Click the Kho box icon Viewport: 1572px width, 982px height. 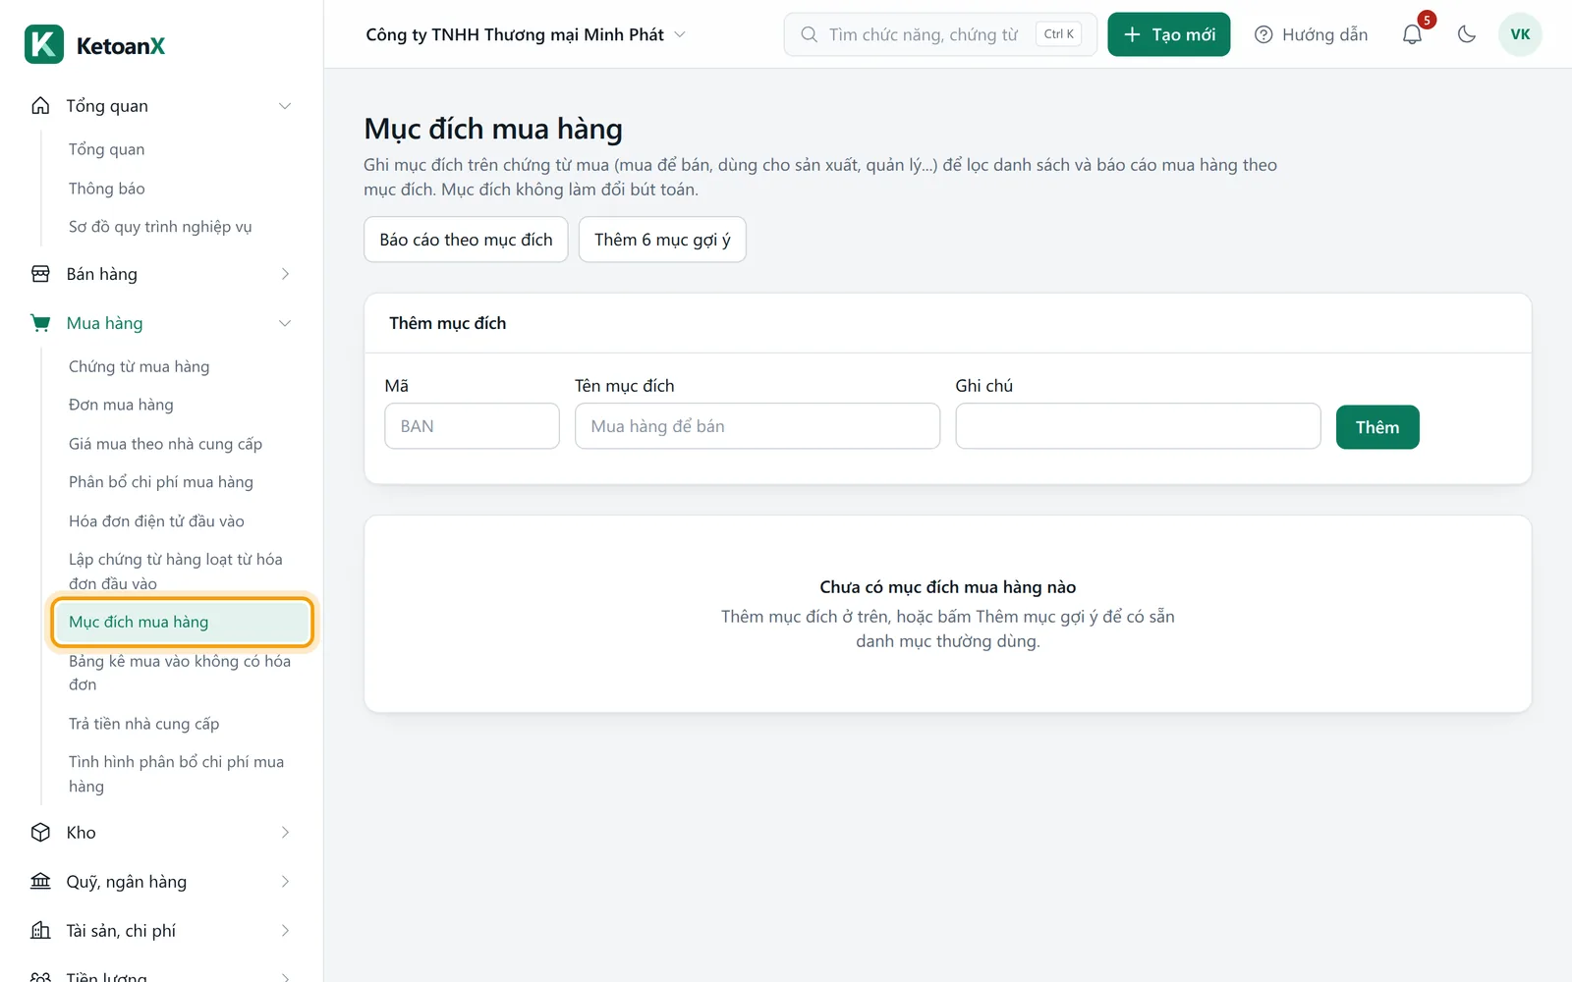point(40,833)
